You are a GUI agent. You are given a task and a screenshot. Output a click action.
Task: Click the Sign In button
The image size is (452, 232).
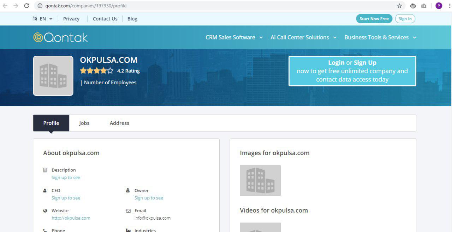pyautogui.click(x=405, y=19)
